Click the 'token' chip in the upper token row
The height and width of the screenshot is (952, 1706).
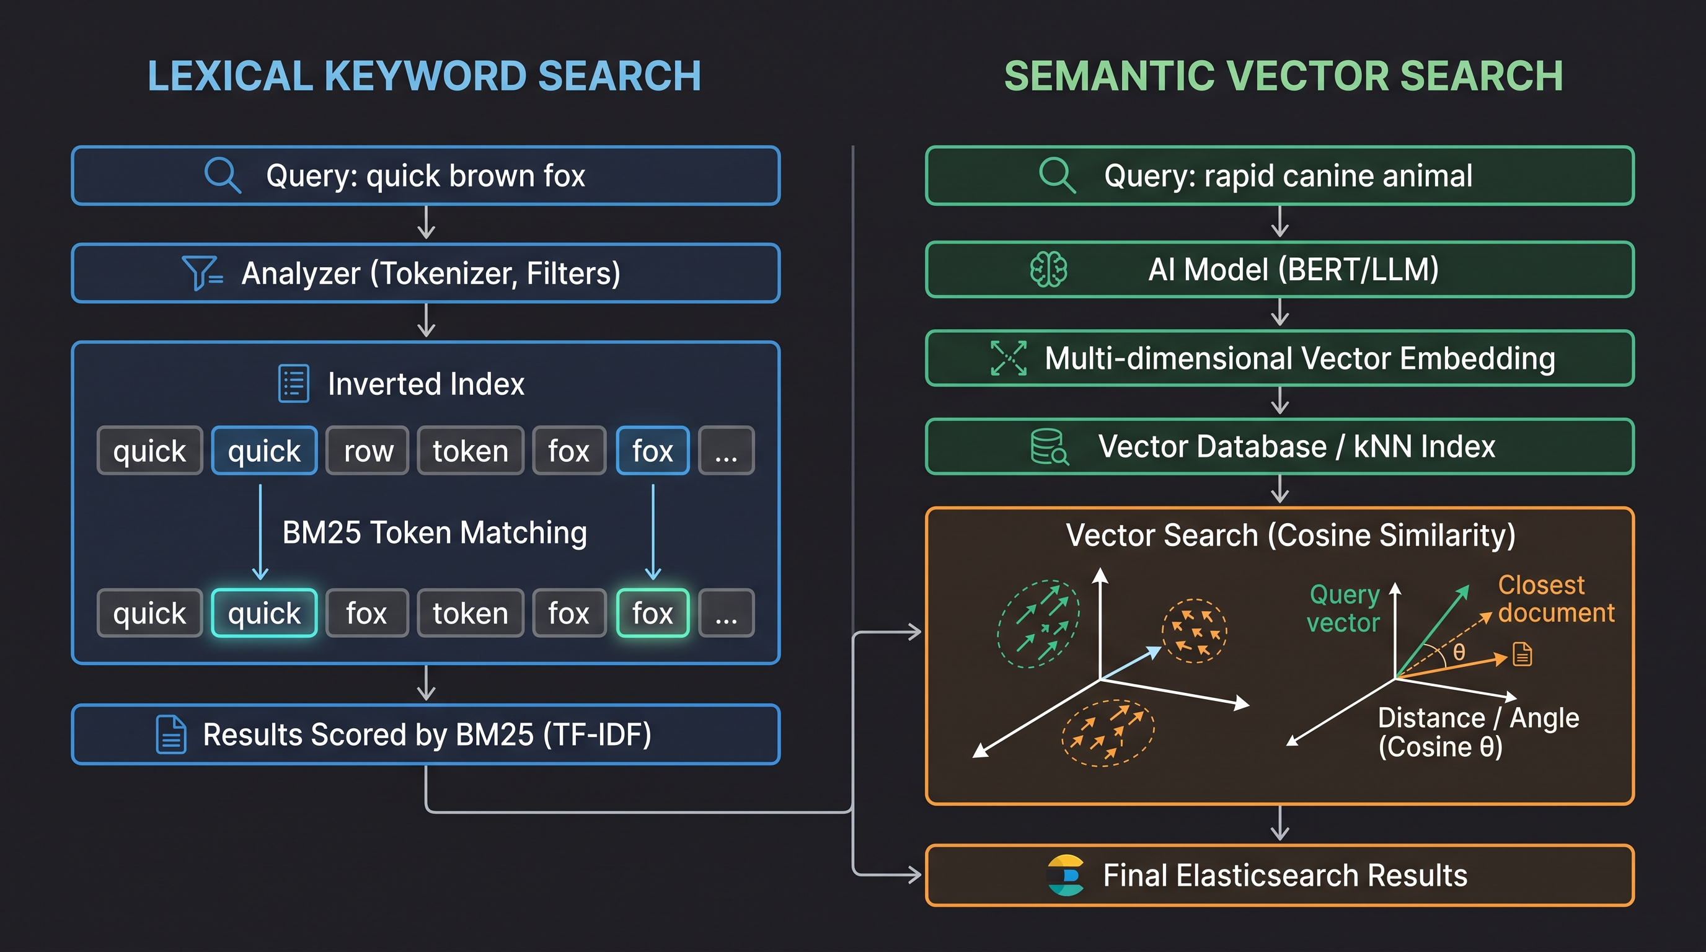471,451
